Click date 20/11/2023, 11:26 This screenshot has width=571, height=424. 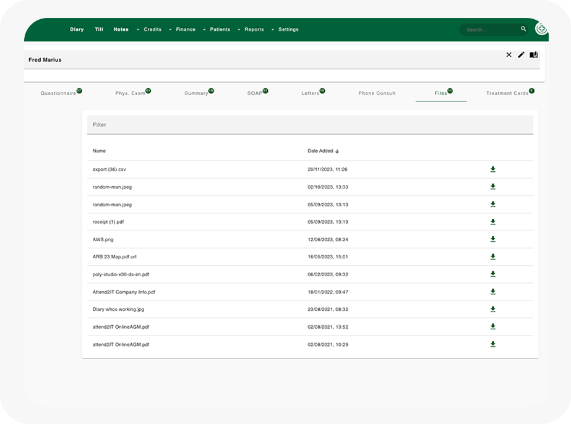[327, 169]
